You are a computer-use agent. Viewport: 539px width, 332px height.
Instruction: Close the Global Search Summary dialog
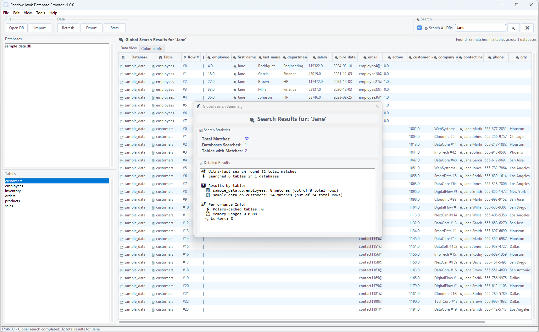tap(377, 106)
